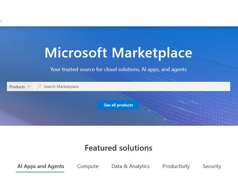Expand the Products selector in the search bar
Viewport: 238px width, 181px height.
coord(19,86)
